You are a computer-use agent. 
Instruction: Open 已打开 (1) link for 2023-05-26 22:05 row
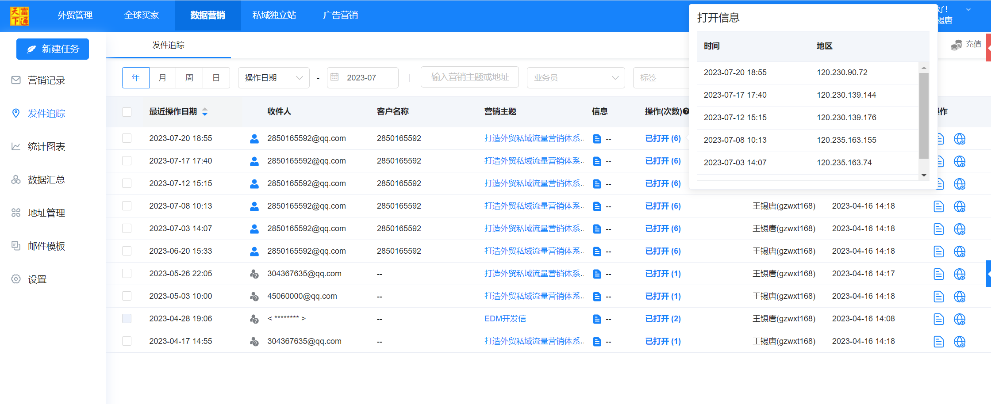663,274
